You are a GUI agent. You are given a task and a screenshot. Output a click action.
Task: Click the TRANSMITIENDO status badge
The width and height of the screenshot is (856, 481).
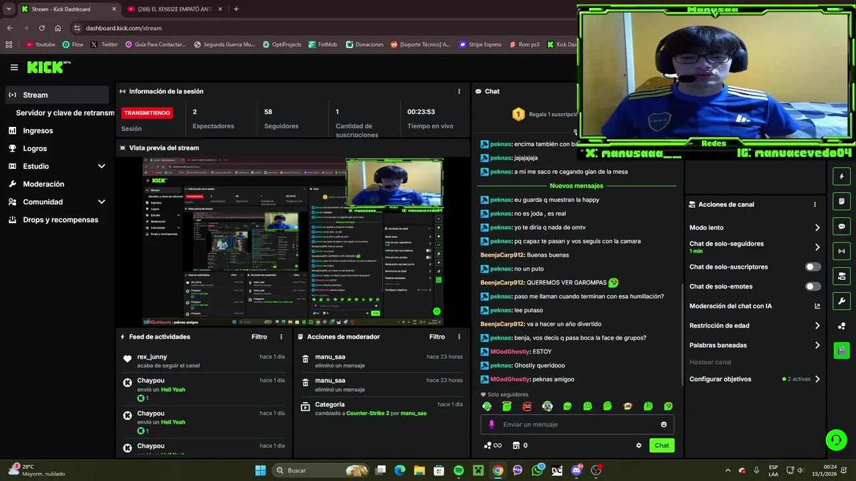pos(147,113)
